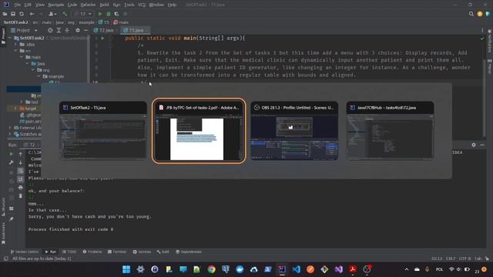Open Run panel settings gear icon
Screen dimensions: 493x277
474,145
